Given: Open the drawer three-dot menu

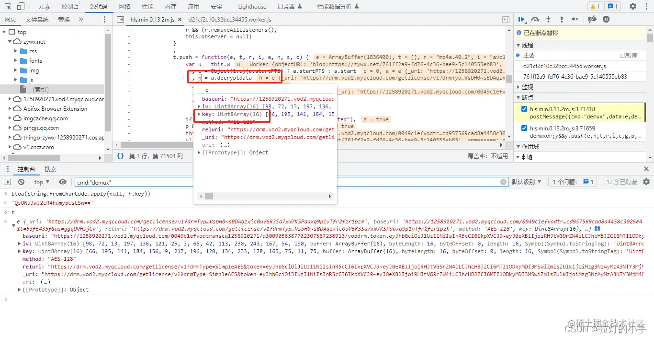Looking at the screenshot, I should [7, 169].
